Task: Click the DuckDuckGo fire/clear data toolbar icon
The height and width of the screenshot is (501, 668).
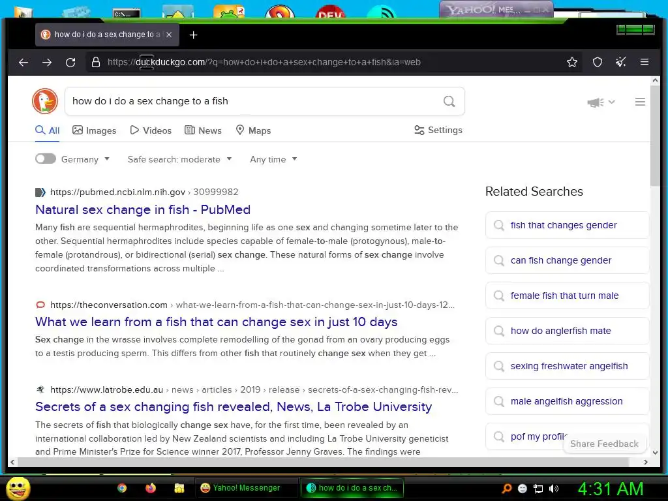Action: pyautogui.click(x=621, y=62)
